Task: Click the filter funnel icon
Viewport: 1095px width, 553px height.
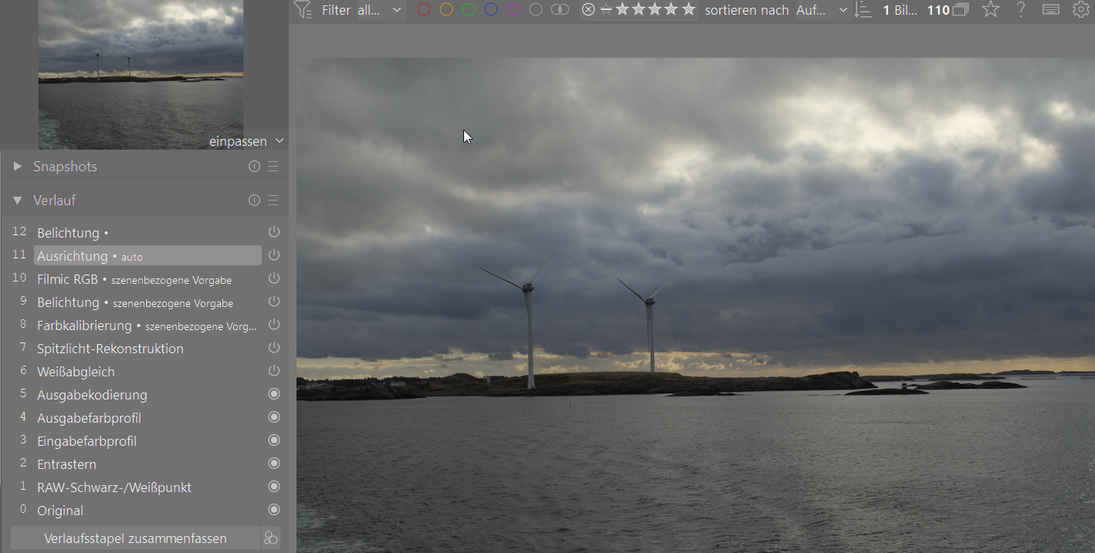Action: pyautogui.click(x=303, y=9)
